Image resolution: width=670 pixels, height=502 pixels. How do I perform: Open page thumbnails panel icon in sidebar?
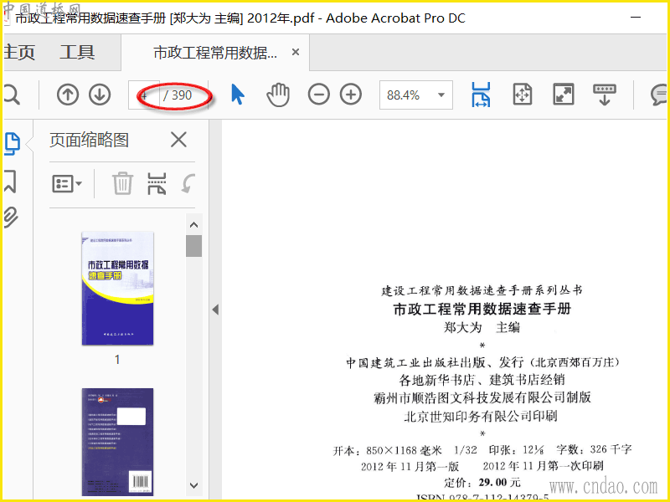tap(12, 143)
